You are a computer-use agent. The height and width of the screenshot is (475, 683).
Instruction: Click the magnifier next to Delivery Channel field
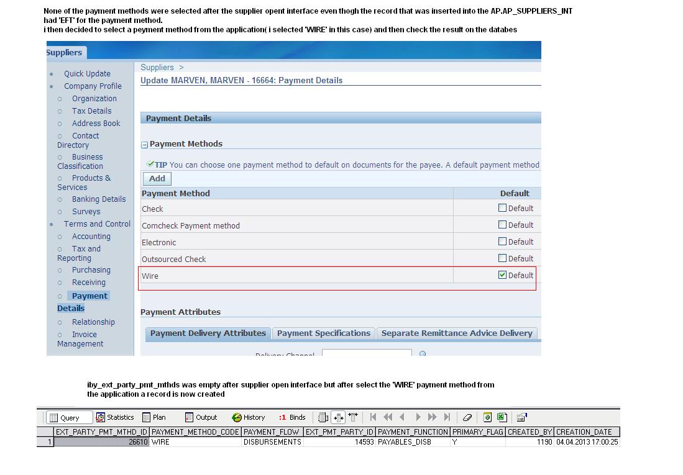(x=423, y=353)
